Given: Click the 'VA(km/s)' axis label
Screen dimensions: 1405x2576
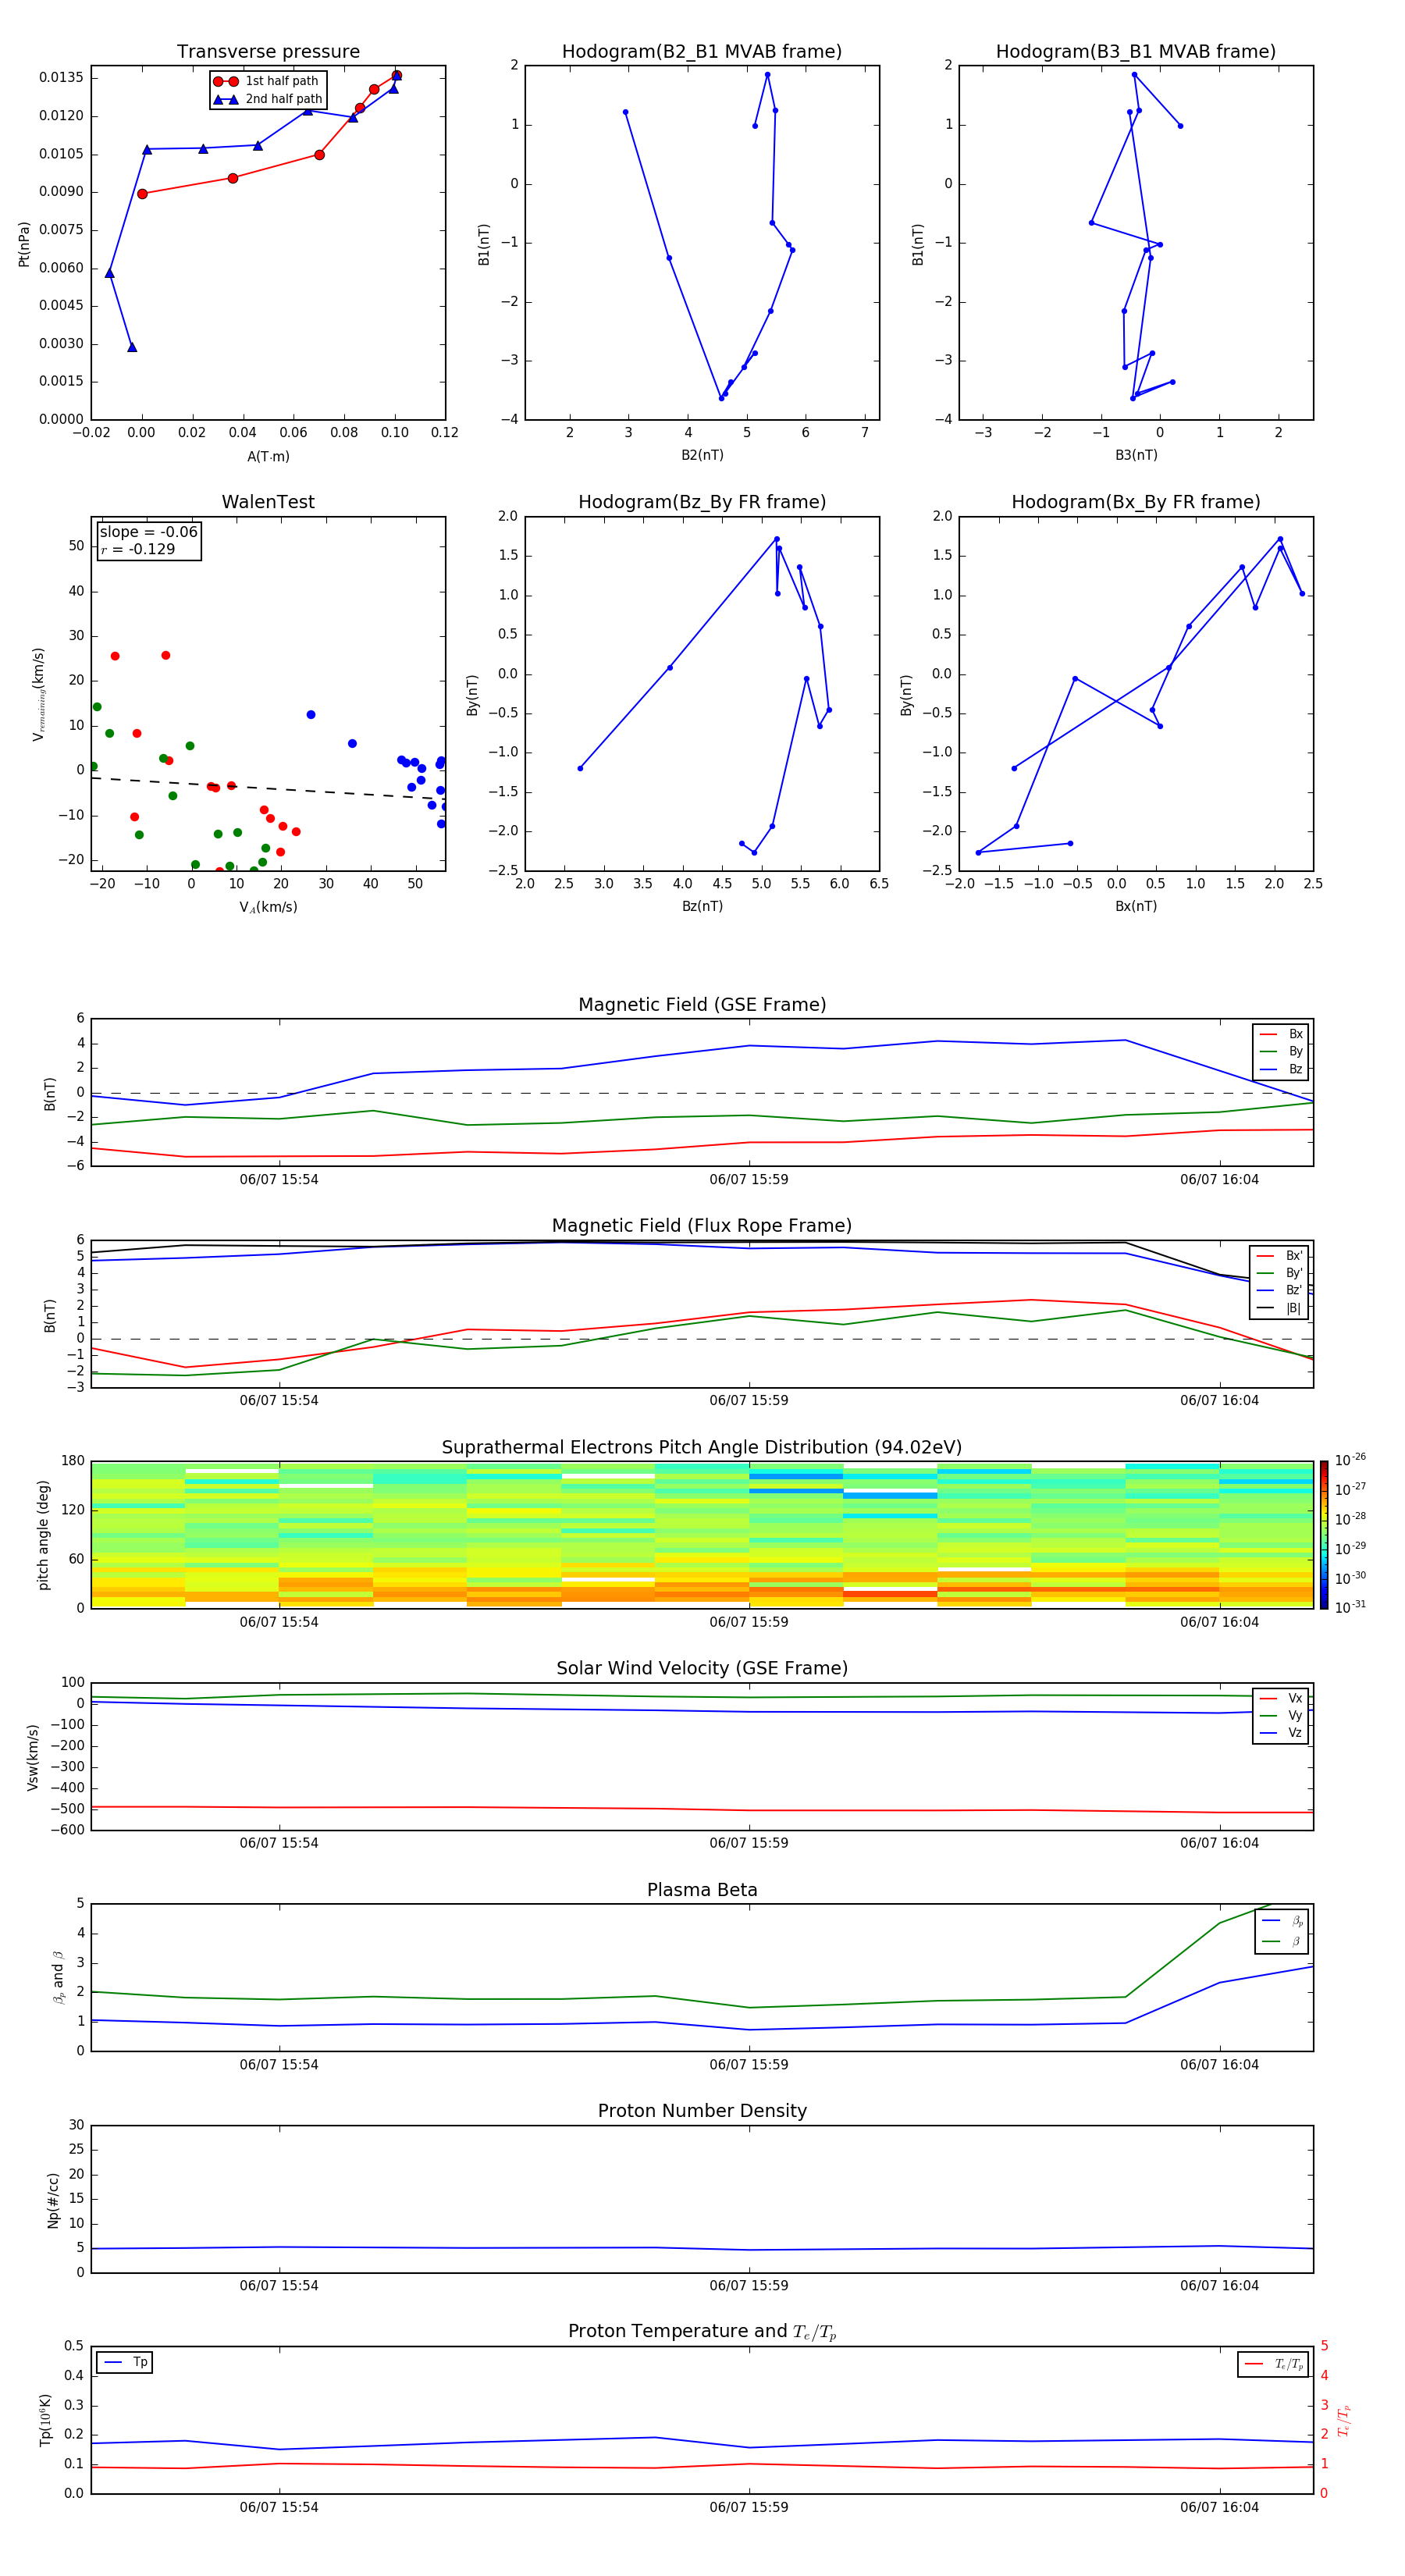Looking at the screenshot, I should (x=268, y=907).
